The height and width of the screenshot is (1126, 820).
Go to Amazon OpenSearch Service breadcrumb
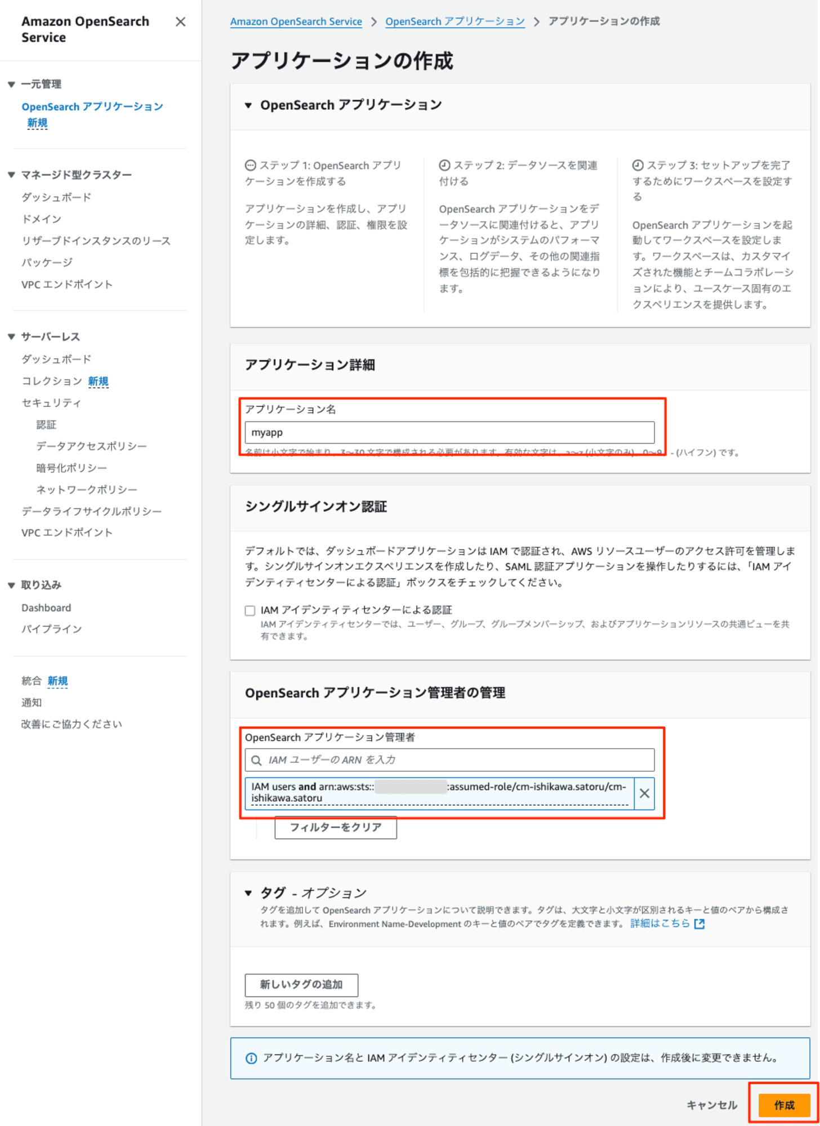point(296,21)
